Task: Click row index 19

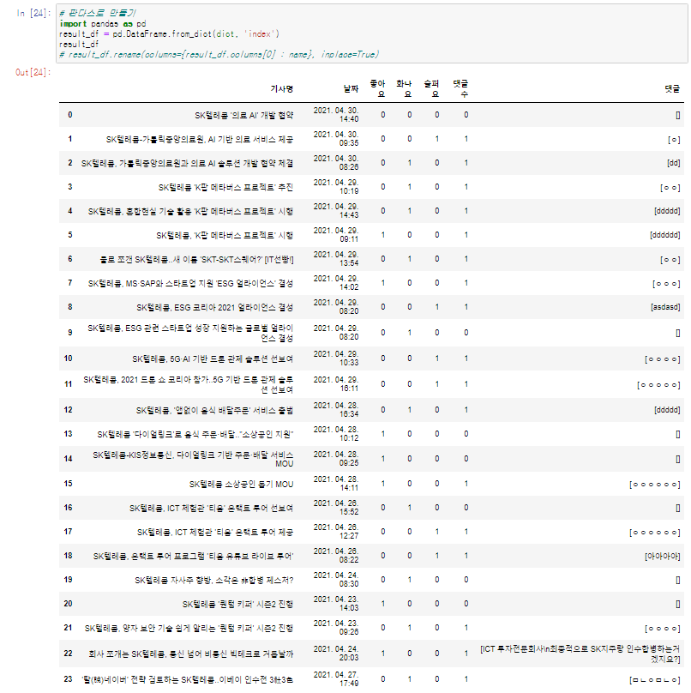Action: point(68,580)
